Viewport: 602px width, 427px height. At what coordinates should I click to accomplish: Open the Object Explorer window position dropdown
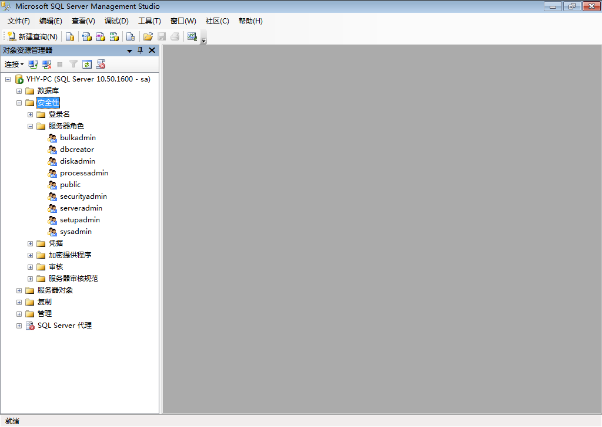coord(129,50)
